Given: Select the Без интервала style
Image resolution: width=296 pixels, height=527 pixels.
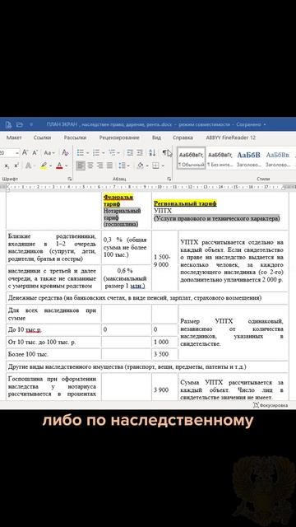Looking at the screenshot, I should click(220, 158).
